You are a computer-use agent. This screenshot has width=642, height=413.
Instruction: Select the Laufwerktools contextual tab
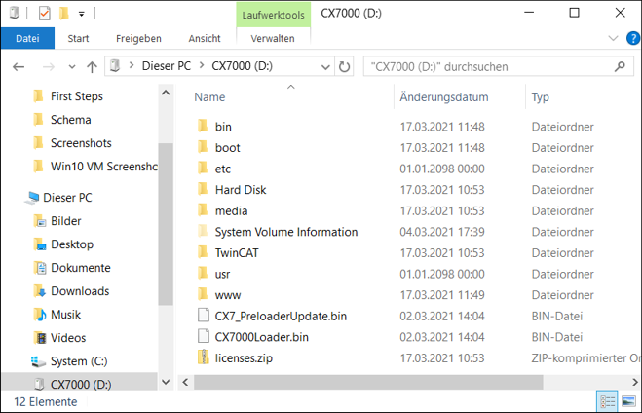pos(273,15)
